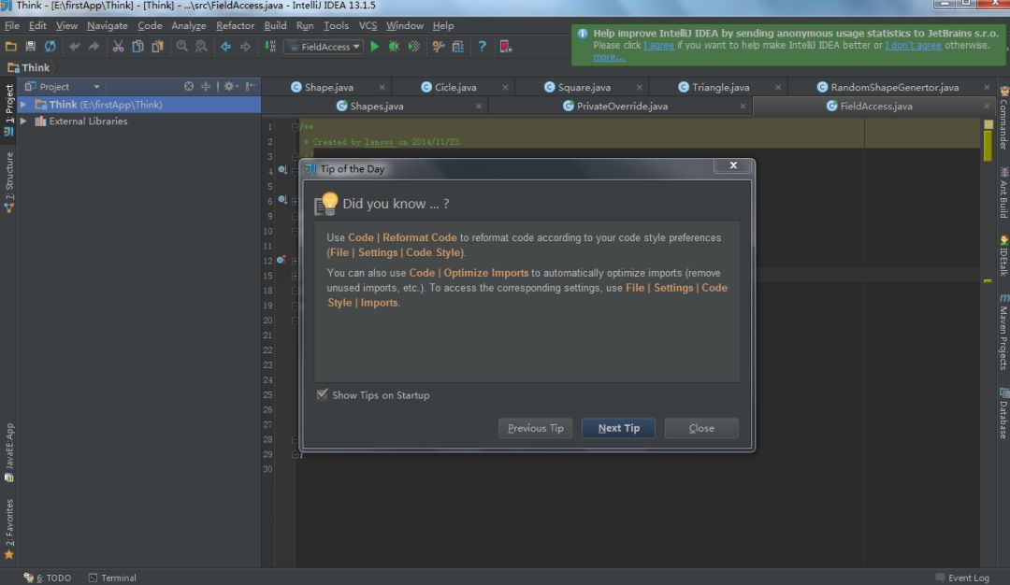Click the Synchronize toolbar icon
The image size is (1010, 585).
50,47
